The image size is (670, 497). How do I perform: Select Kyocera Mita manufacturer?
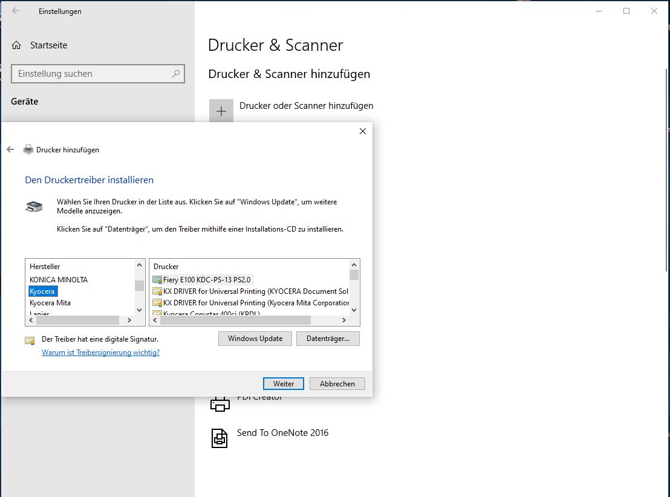[x=50, y=303]
